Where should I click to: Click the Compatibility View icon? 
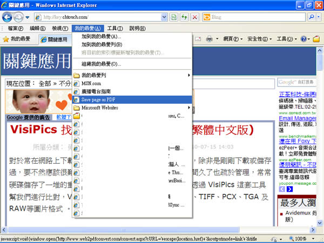point(174,17)
